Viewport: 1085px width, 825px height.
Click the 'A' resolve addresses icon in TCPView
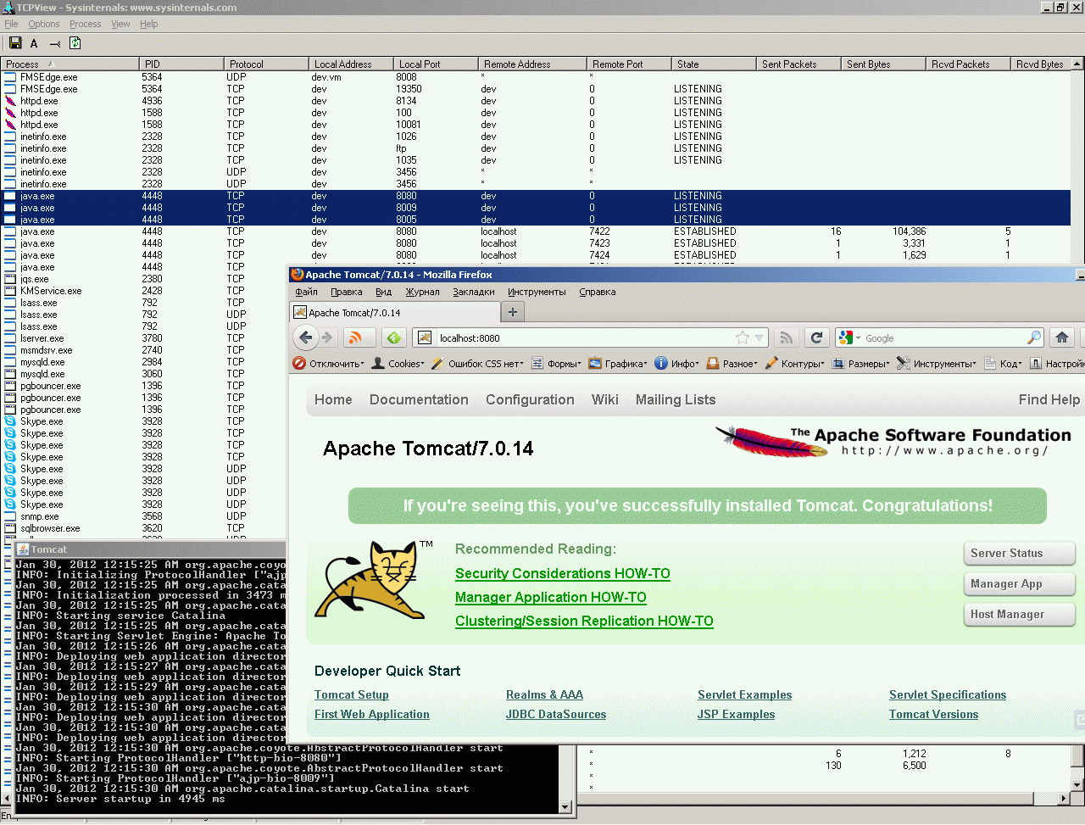[x=34, y=43]
